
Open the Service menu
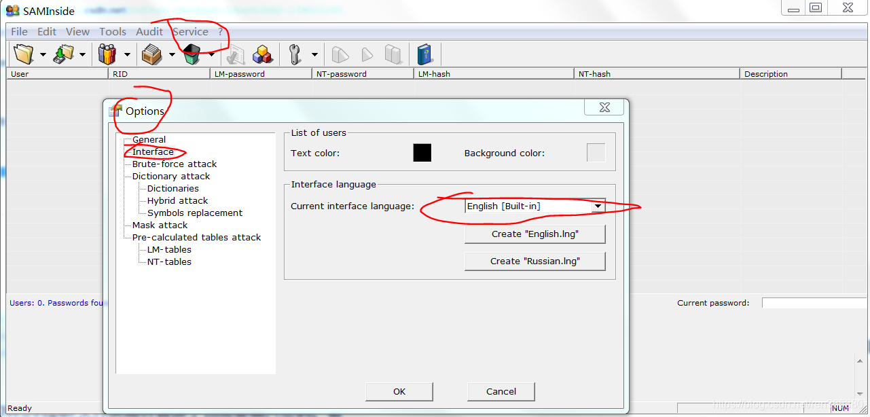(x=190, y=31)
